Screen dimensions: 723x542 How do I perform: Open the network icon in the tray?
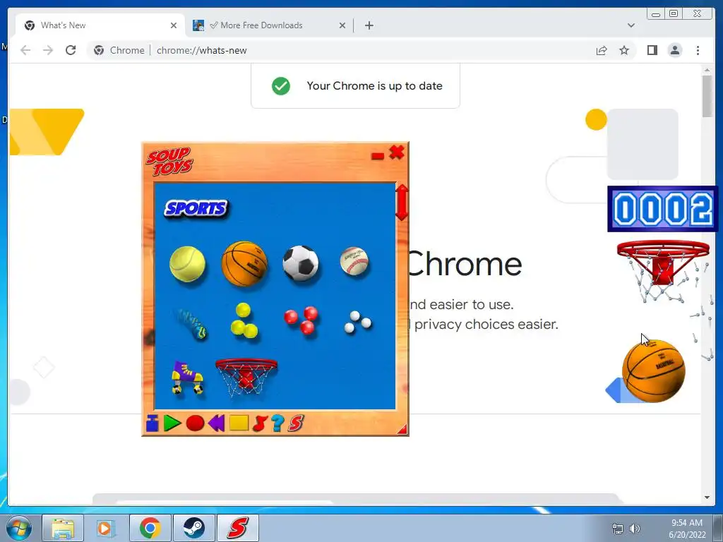click(x=617, y=529)
